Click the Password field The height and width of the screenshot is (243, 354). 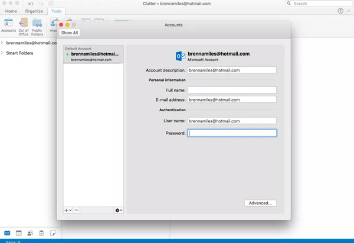232,133
